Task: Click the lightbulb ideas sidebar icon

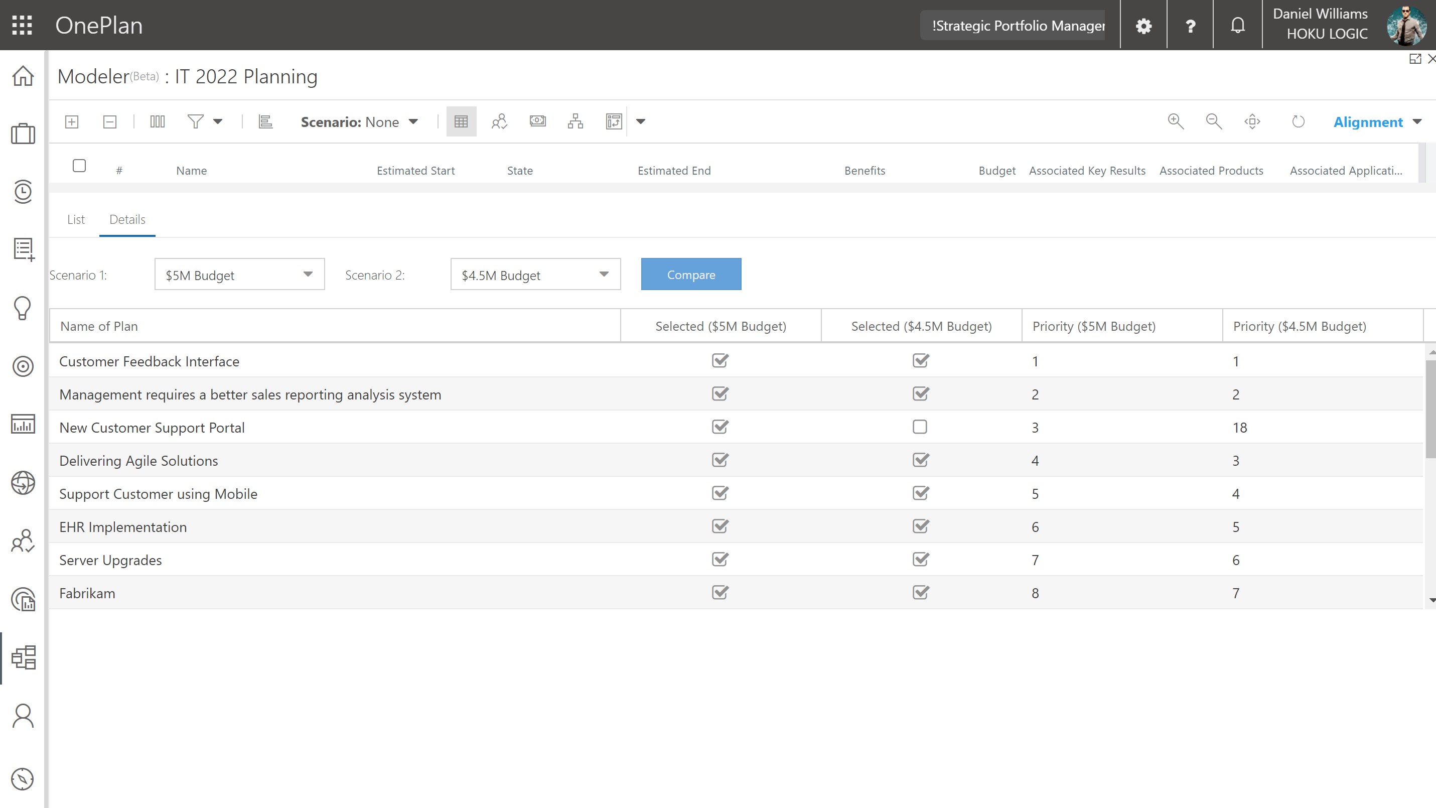Action: tap(22, 308)
